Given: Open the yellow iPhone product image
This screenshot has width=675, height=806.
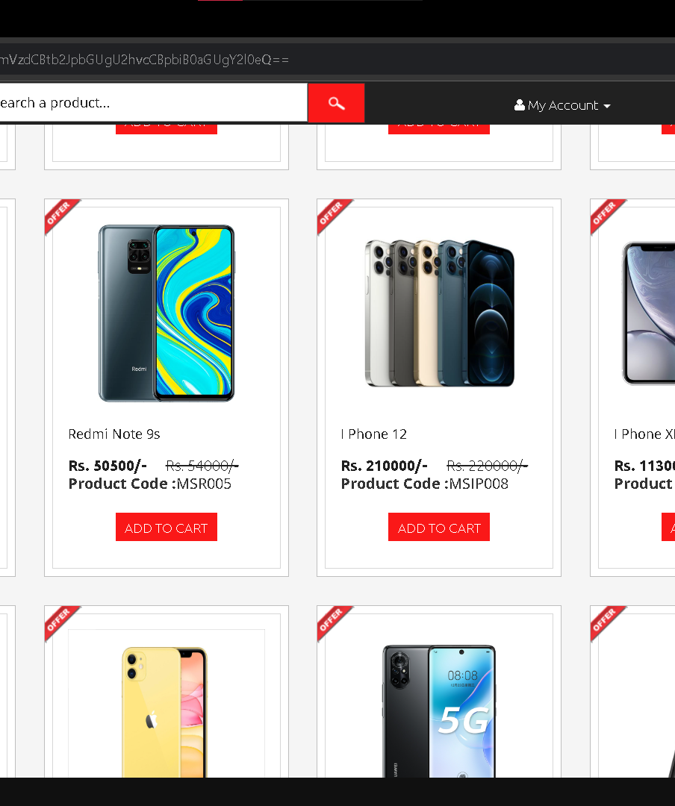Looking at the screenshot, I should 164,712.
